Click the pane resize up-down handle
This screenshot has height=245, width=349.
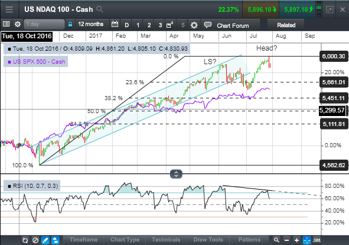point(176,174)
